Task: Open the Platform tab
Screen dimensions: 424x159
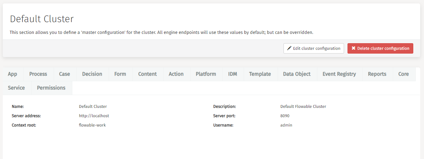Action: tap(206, 74)
